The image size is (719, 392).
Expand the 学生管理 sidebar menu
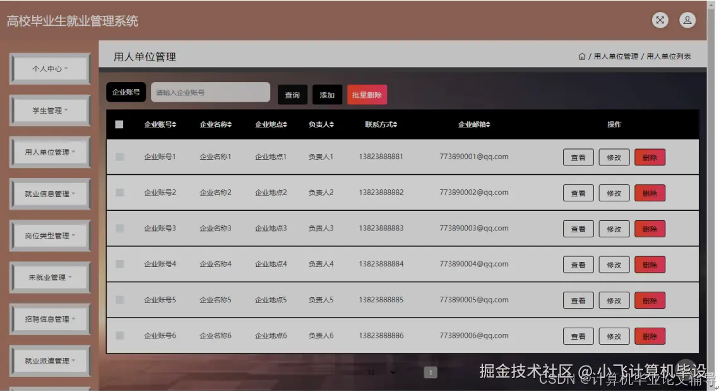coord(48,109)
